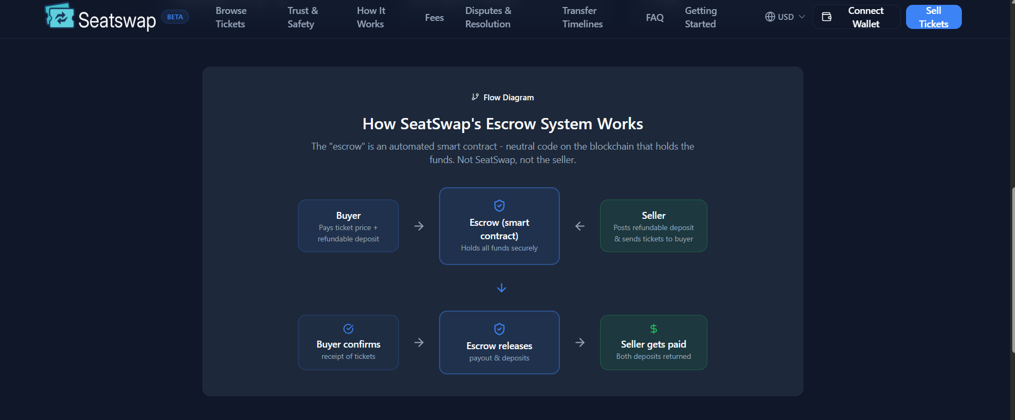Open How It Works page
Viewport: 1015px width, 420px height.
tap(371, 17)
